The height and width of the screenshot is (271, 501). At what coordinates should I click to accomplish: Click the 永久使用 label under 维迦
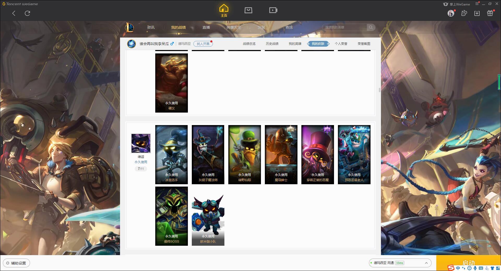[141, 162]
